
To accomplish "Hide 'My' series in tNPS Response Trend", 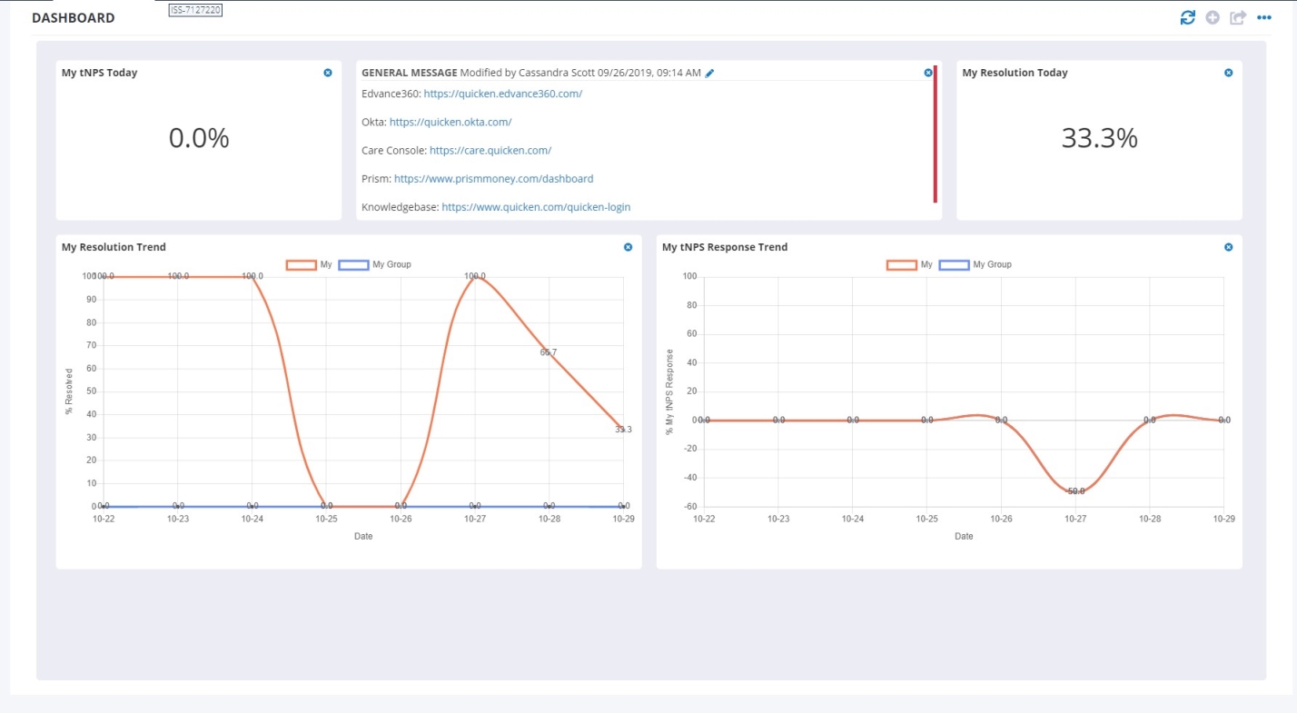I will [910, 265].
